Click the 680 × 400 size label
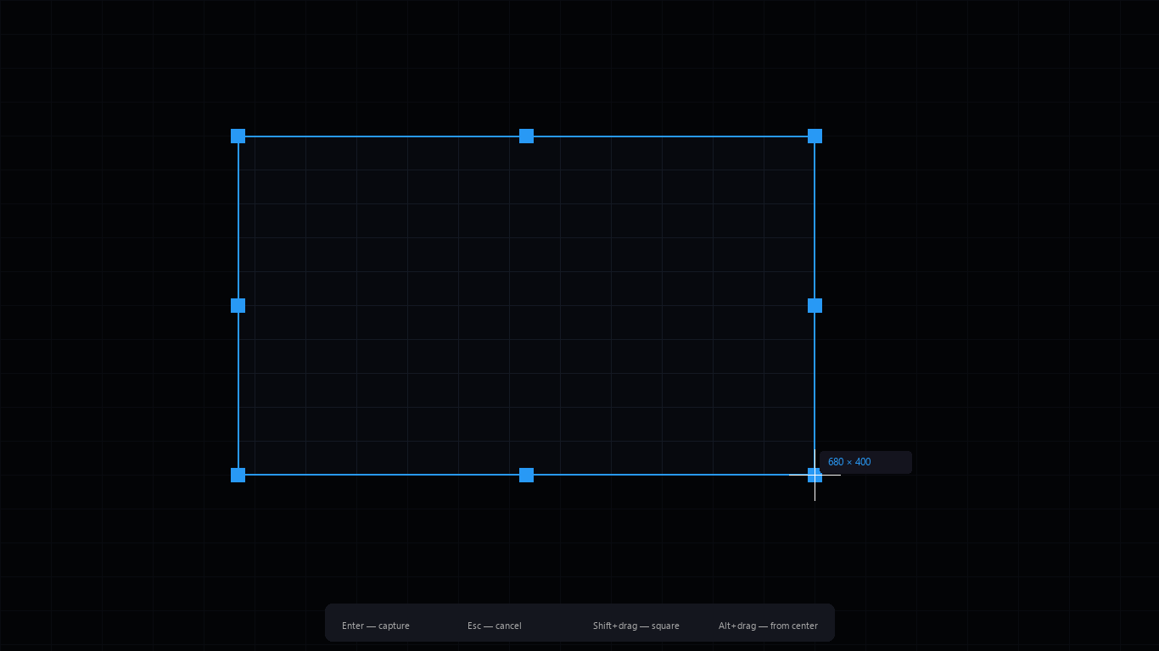 click(x=865, y=462)
